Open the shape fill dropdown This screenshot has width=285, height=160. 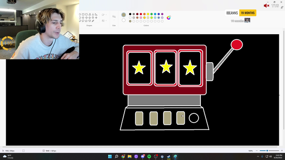pos(104,21)
